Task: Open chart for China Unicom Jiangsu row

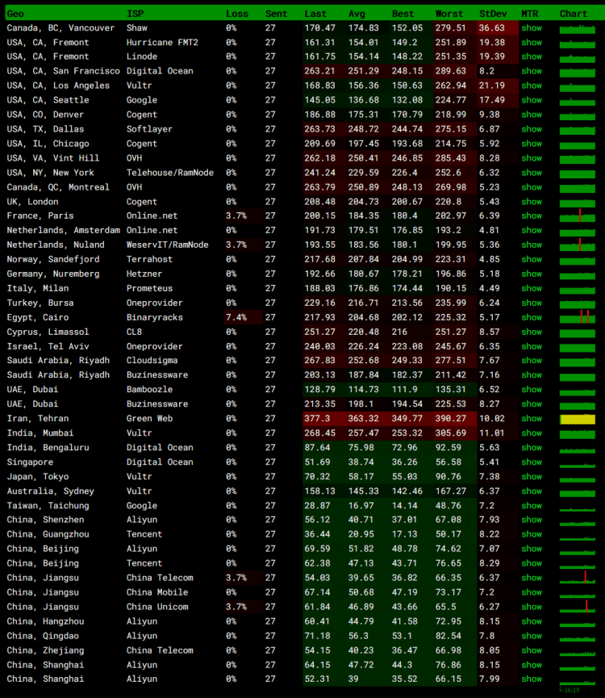Action: (x=578, y=607)
